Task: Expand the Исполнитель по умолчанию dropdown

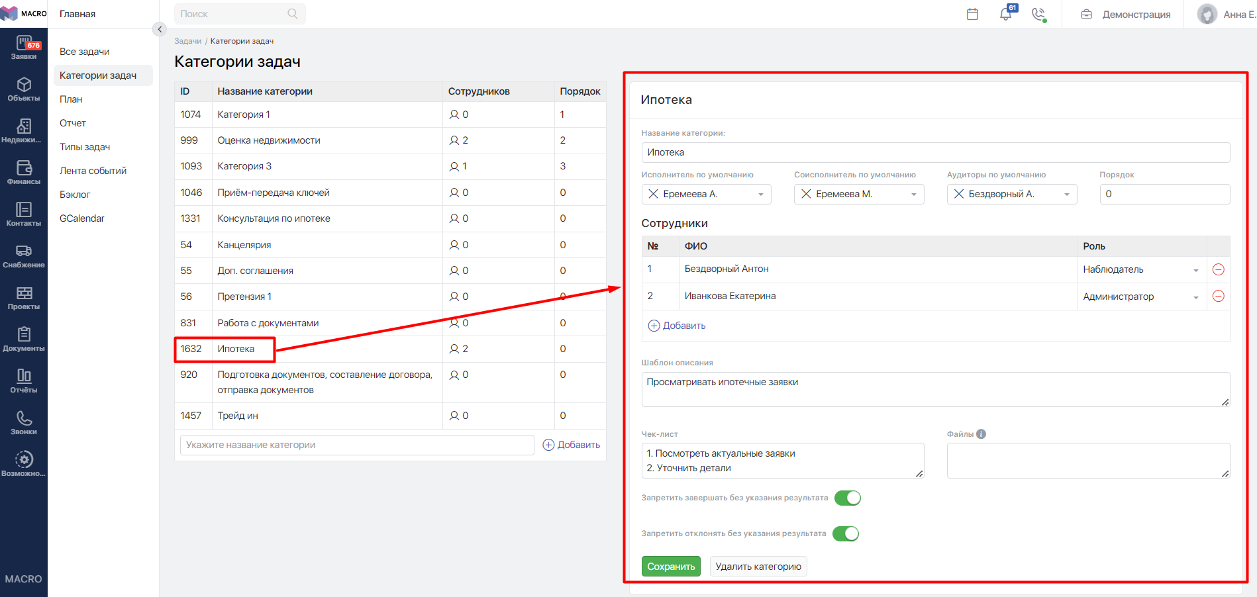Action: point(761,194)
